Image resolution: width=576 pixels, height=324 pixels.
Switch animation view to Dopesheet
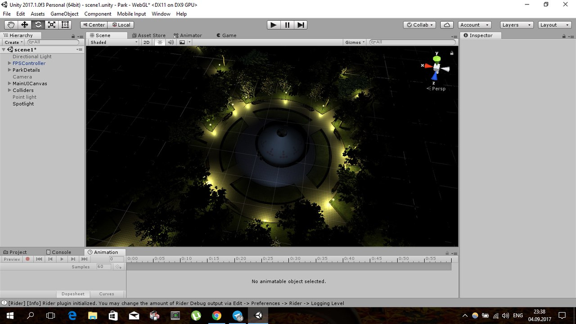[x=73, y=294]
